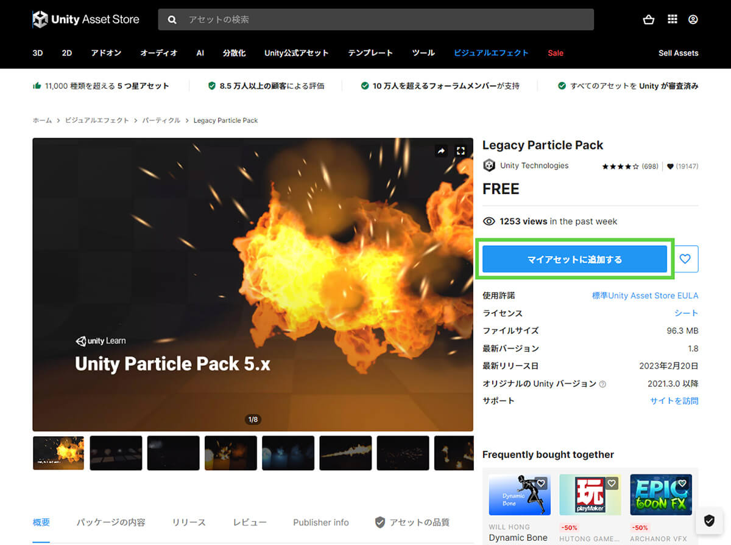Open the Dynamic Bone product image

(520, 495)
